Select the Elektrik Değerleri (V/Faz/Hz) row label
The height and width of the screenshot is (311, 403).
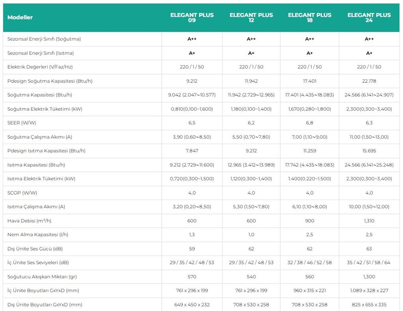point(40,67)
